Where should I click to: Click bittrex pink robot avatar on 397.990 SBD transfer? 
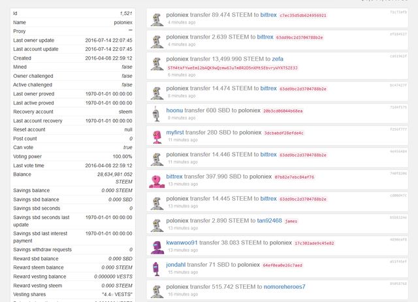point(157,182)
